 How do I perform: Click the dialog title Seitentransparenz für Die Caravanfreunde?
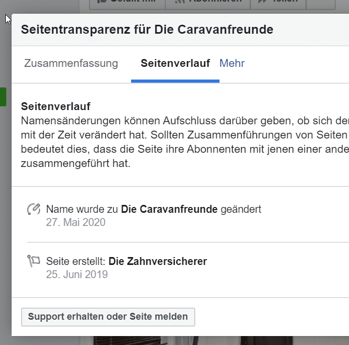click(x=147, y=29)
